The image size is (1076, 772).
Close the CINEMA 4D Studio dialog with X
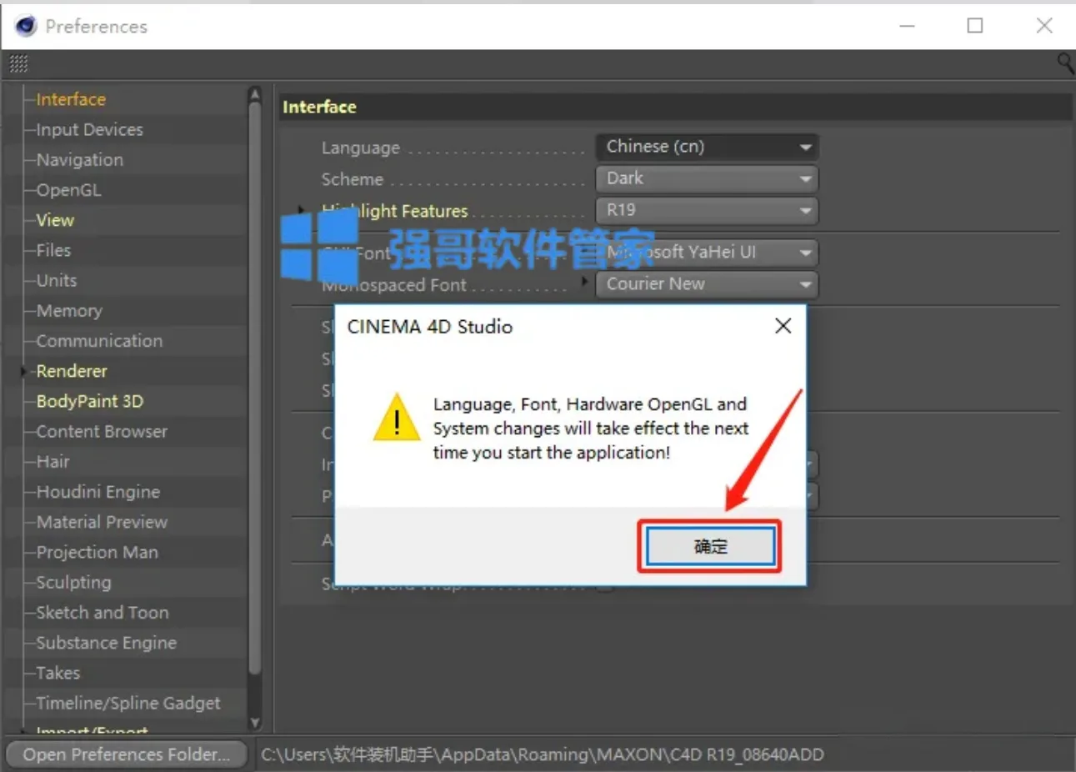[783, 326]
